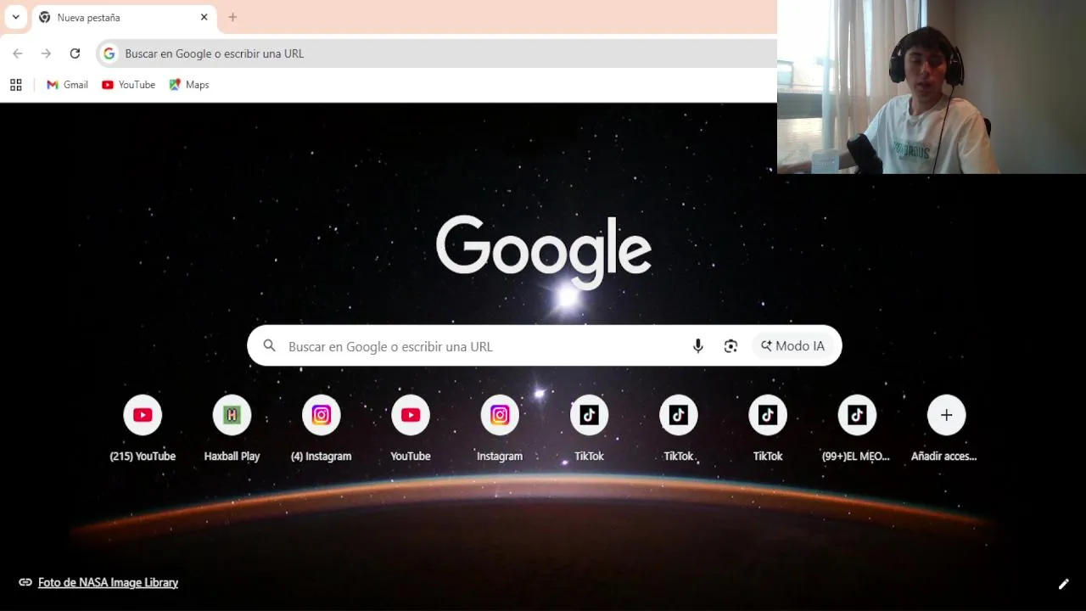Screen dimensions: 1086x611
Task: Open the middle TikTok shortcut
Action: coord(678,428)
